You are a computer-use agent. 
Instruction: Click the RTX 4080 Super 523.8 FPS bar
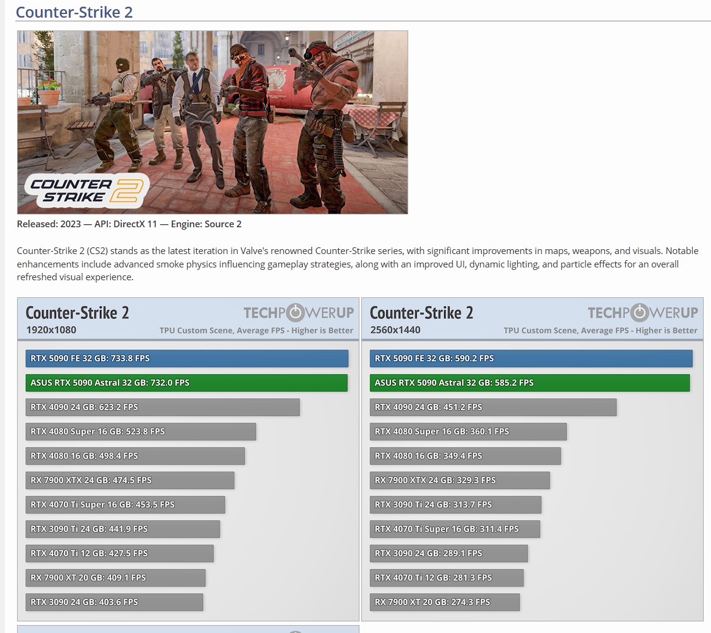pos(141,432)
